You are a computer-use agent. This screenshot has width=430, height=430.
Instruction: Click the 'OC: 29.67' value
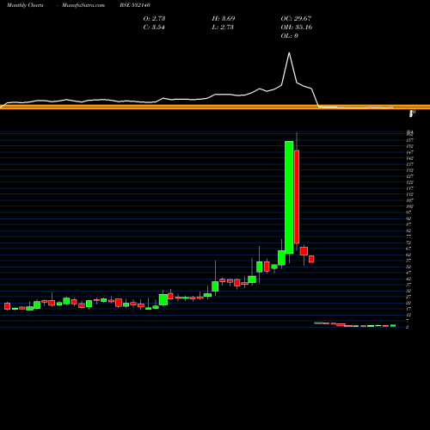[296, 18]
